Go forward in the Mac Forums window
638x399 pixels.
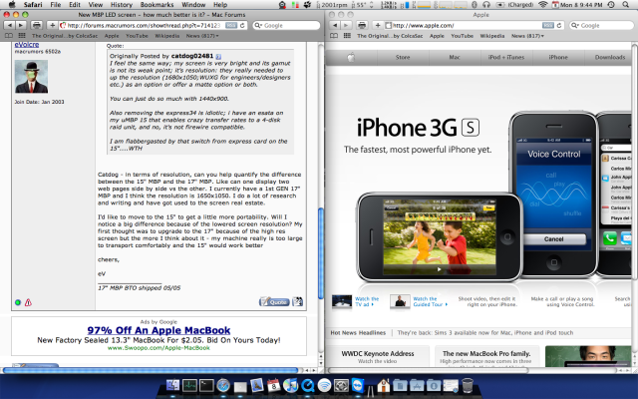pyautogui.click(x=20, y=25)
